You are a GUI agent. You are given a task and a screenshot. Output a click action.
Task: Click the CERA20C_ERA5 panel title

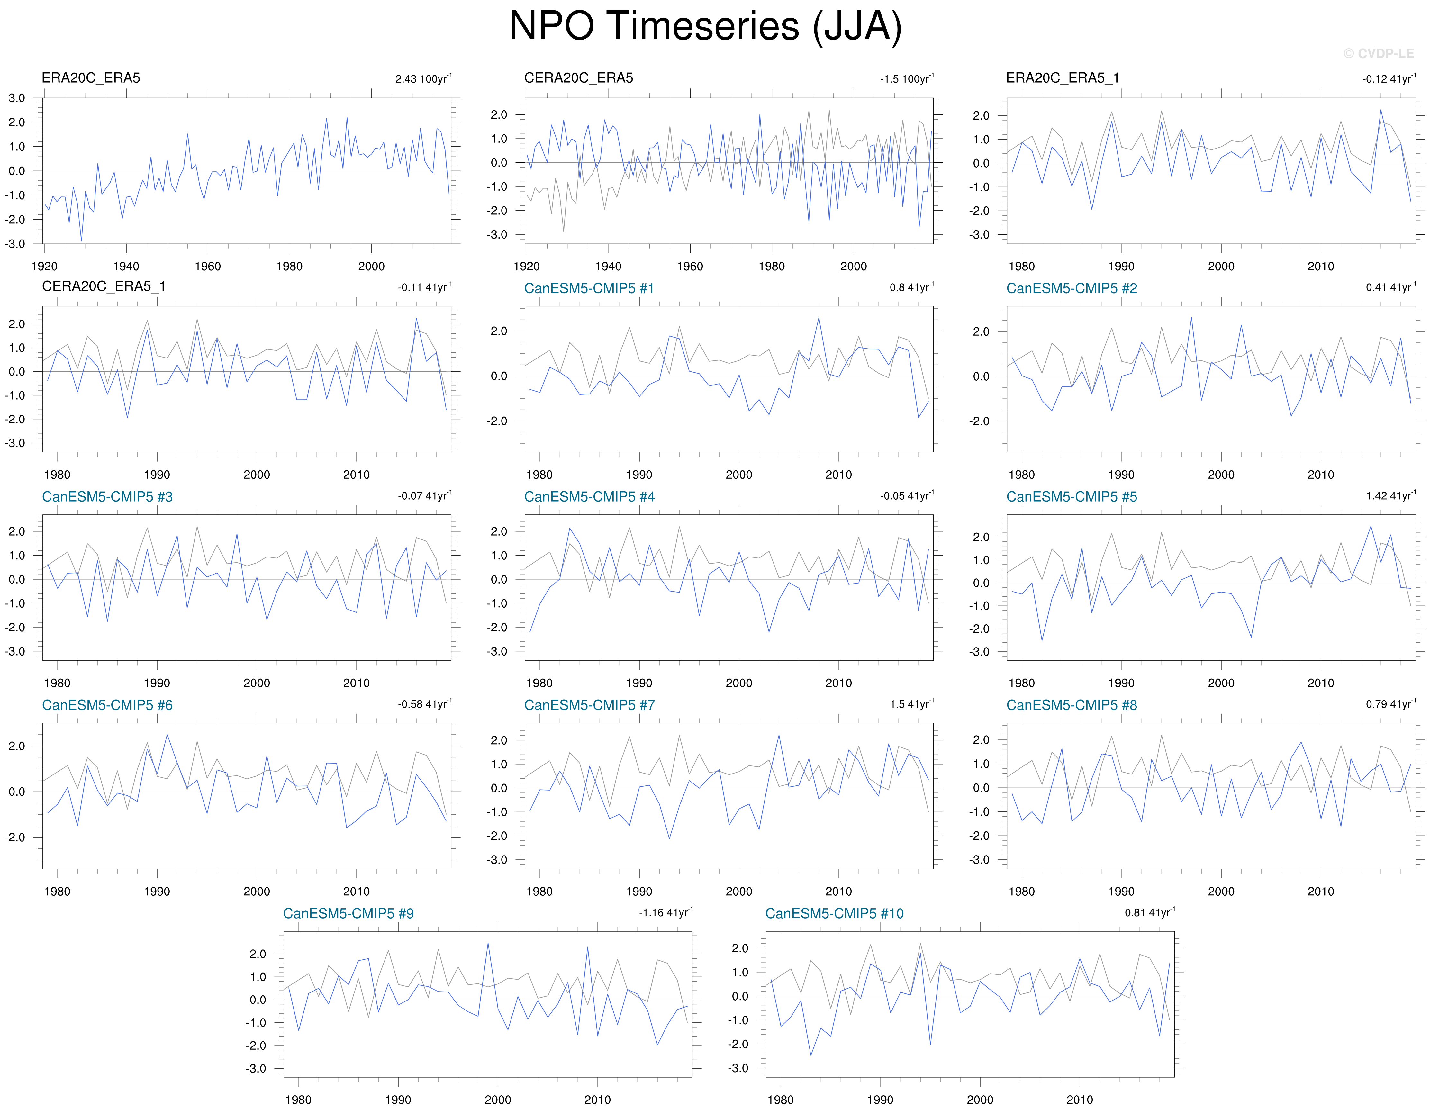pyautogui.click(x=578, y=78)
